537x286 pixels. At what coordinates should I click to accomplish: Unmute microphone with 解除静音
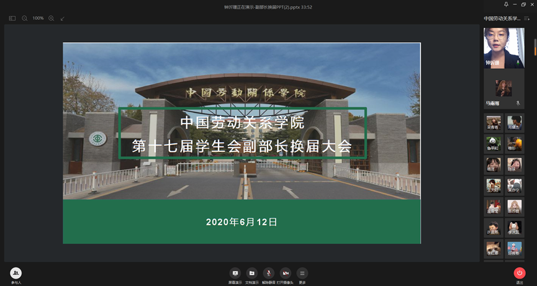[x=268, y=275]
